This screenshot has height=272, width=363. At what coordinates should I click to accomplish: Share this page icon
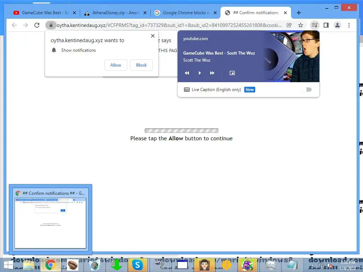[x=289, y=25]
